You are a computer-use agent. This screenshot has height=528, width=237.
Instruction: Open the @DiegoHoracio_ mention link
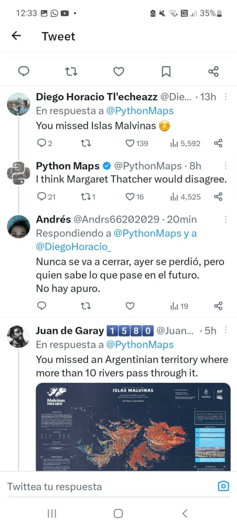pos(73,247)
